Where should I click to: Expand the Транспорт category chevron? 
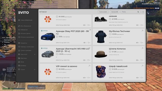(35, 54)
